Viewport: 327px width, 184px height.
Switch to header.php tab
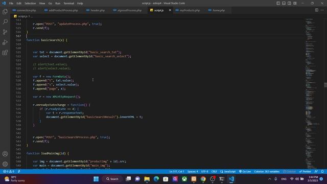coord(96,10)
